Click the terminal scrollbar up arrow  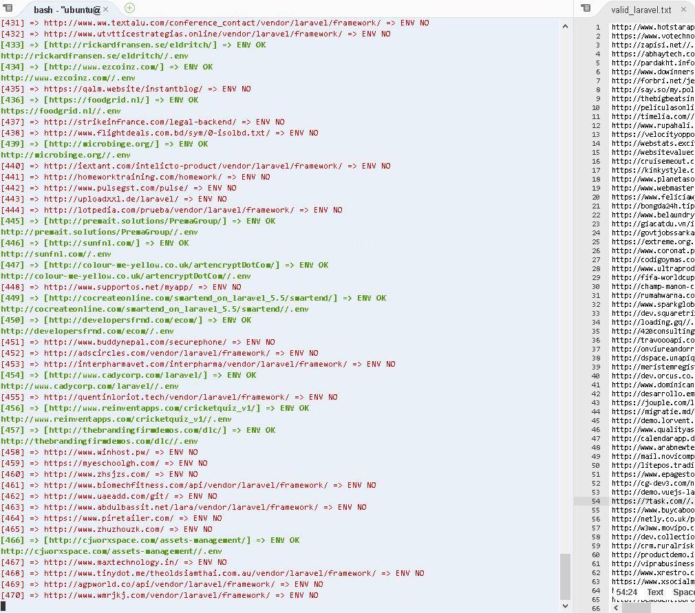click(x=566, y=25)
